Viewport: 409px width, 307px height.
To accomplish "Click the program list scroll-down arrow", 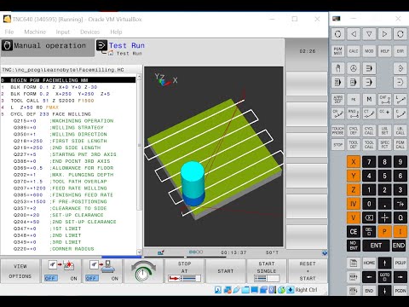I will (x=139, y=252).
